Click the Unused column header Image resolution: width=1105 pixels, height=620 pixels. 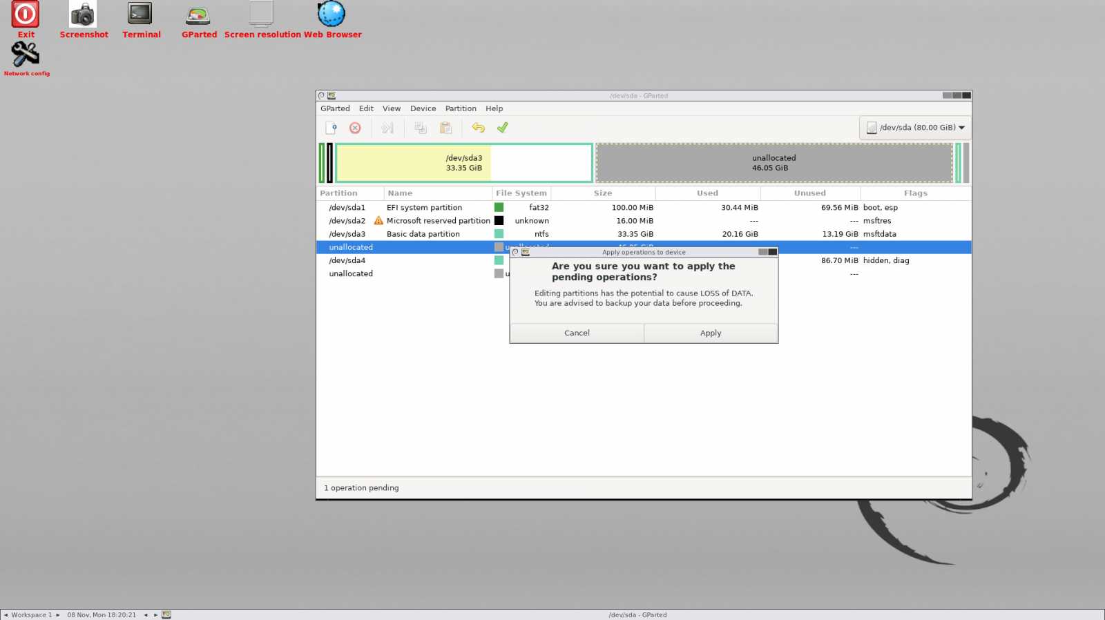pyautogui.click(x=810, y=193)
